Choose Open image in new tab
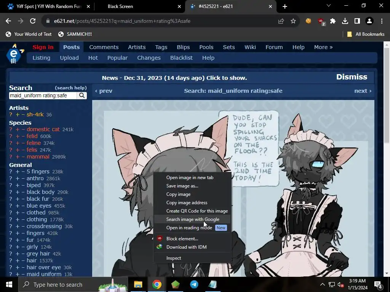Viewport: 390px width, 292px height. [190, 178]
